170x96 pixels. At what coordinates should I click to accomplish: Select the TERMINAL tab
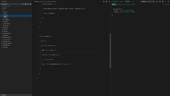[127, 2]
